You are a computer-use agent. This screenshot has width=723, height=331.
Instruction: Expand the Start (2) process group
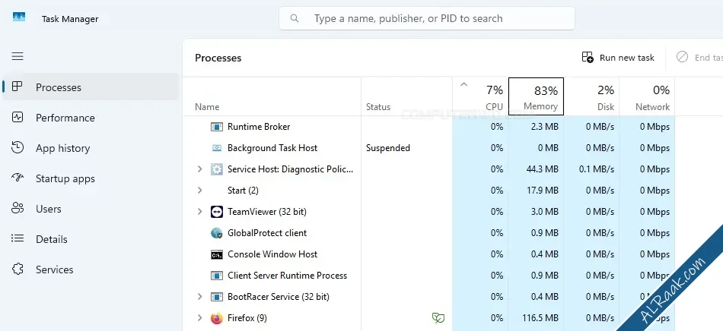click(199, 191)
